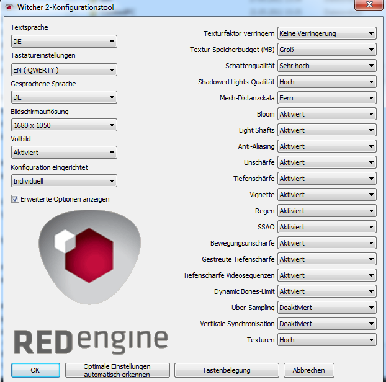The image size is (386, 382).
Task: Close the Witcher 2 configuration window
Action: point(369,4)
